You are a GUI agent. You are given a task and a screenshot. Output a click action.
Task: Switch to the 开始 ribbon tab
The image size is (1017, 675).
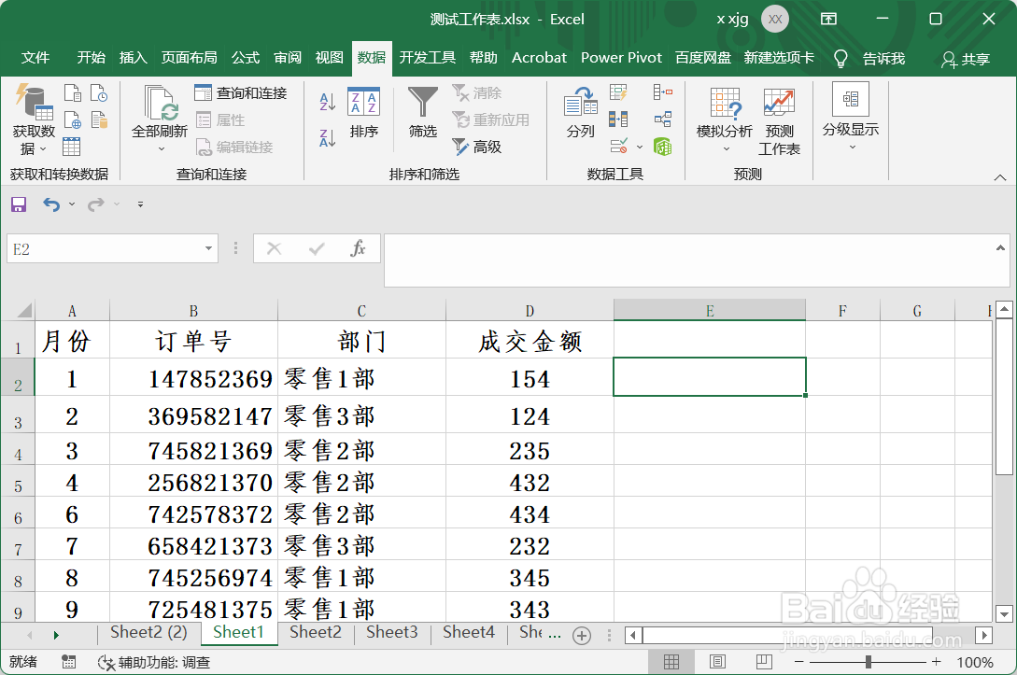[x=91, y=57]
